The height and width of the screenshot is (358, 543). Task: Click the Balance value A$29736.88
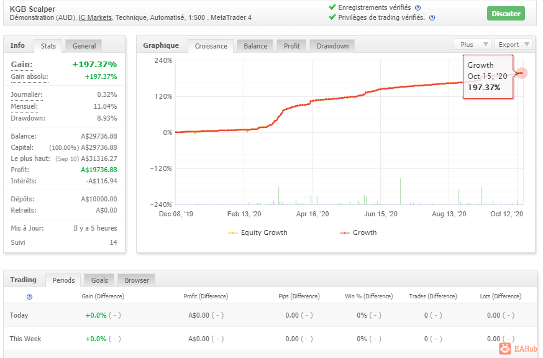pos(99,136)
